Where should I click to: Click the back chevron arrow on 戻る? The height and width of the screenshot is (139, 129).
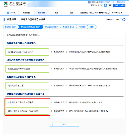click(x=53, y=125)
